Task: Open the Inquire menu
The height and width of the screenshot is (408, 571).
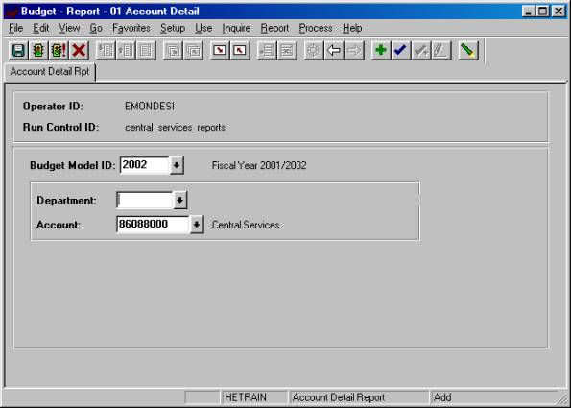Action: [x=236, y=28]
